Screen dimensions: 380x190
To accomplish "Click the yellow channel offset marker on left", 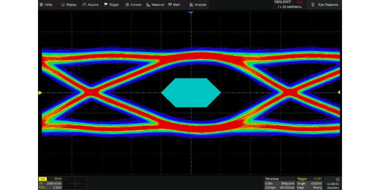I will pos(40,93).
